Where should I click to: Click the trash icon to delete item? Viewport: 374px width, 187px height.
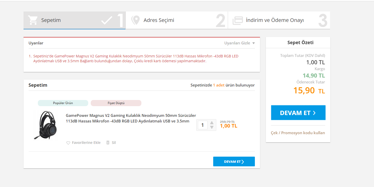pos(108,143)
